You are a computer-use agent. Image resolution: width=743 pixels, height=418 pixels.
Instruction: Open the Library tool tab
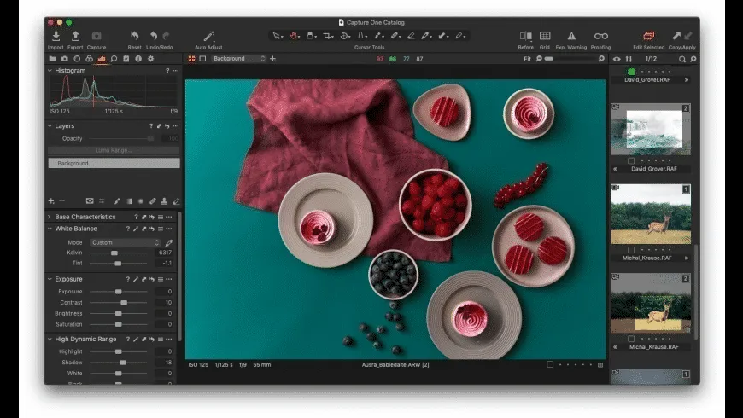[x=52, y=59]
